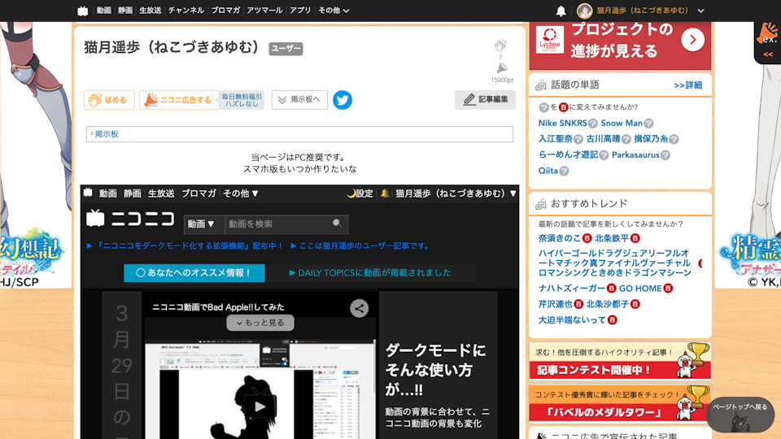The height and width of the screenshot is (439, 781).
Task: Click the large ニコニコ logo
Action: 131,219
